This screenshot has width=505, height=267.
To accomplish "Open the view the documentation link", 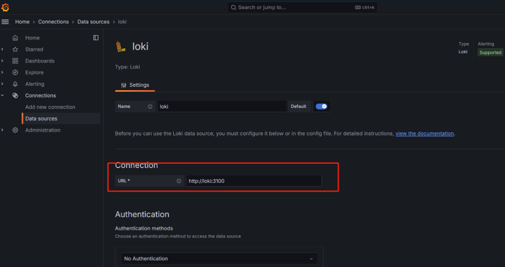I will click(424, 133).
